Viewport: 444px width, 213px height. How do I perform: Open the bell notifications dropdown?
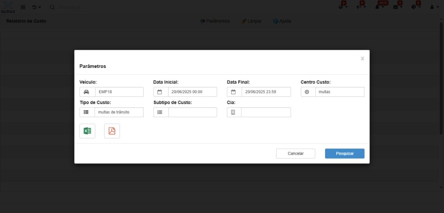(380, 7)
